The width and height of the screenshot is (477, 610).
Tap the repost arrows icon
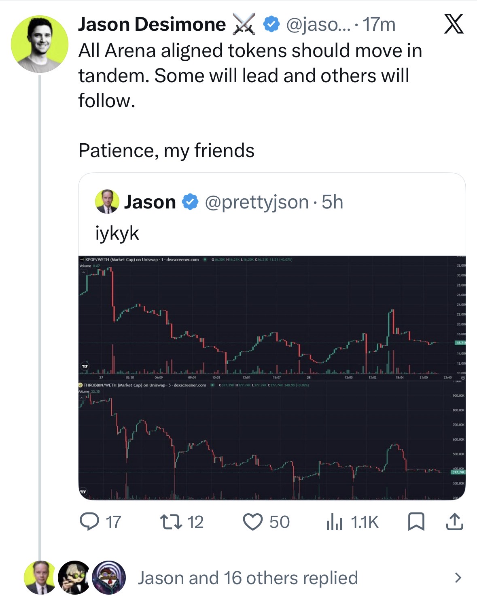point(172,522)
